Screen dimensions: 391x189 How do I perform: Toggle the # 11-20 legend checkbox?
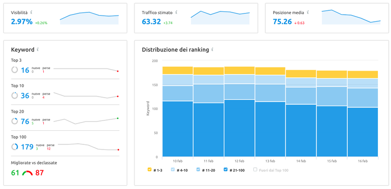pos(198,170)
